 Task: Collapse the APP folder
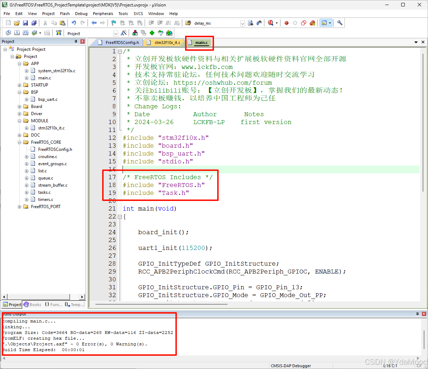click(19, 64)
